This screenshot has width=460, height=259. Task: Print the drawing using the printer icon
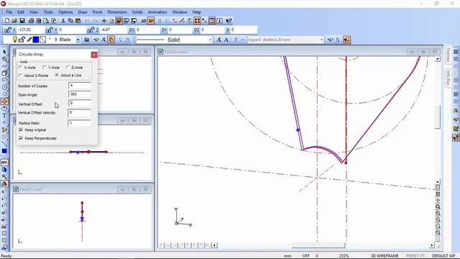coord(31,21)
